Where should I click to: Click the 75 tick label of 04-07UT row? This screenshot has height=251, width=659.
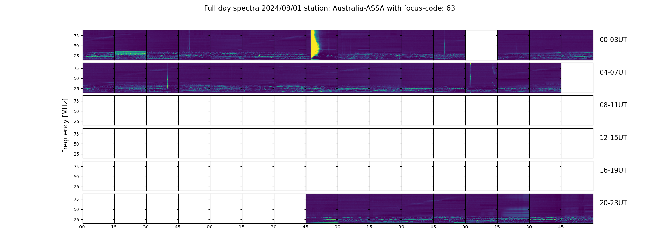[76, 68]
